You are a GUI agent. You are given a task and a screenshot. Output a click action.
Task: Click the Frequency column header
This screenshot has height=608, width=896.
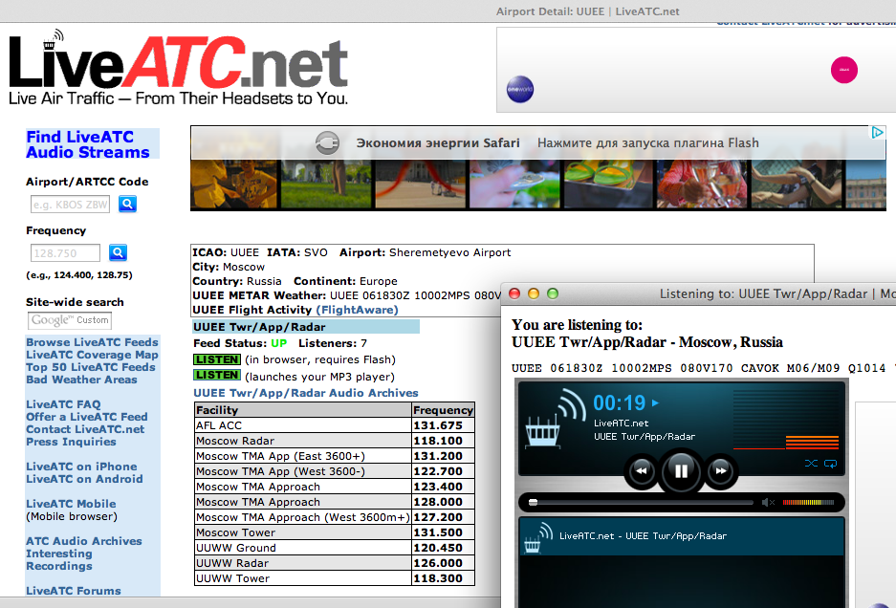coord(443,410)
